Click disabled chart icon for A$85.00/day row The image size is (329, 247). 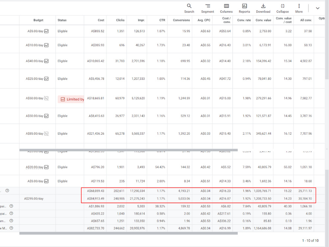pos(46,134)
